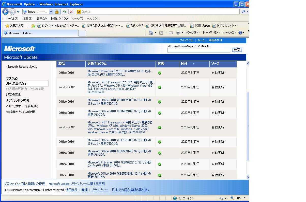
Task: Open プロファイル (個人情報) の管理 link
Action: click(24, 184)
